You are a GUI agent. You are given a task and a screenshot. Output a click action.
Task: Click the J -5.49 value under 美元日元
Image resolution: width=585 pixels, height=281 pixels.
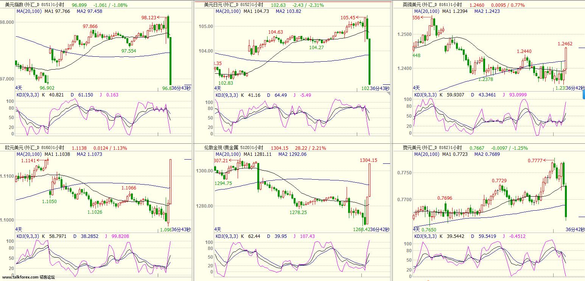coord(302,95)
